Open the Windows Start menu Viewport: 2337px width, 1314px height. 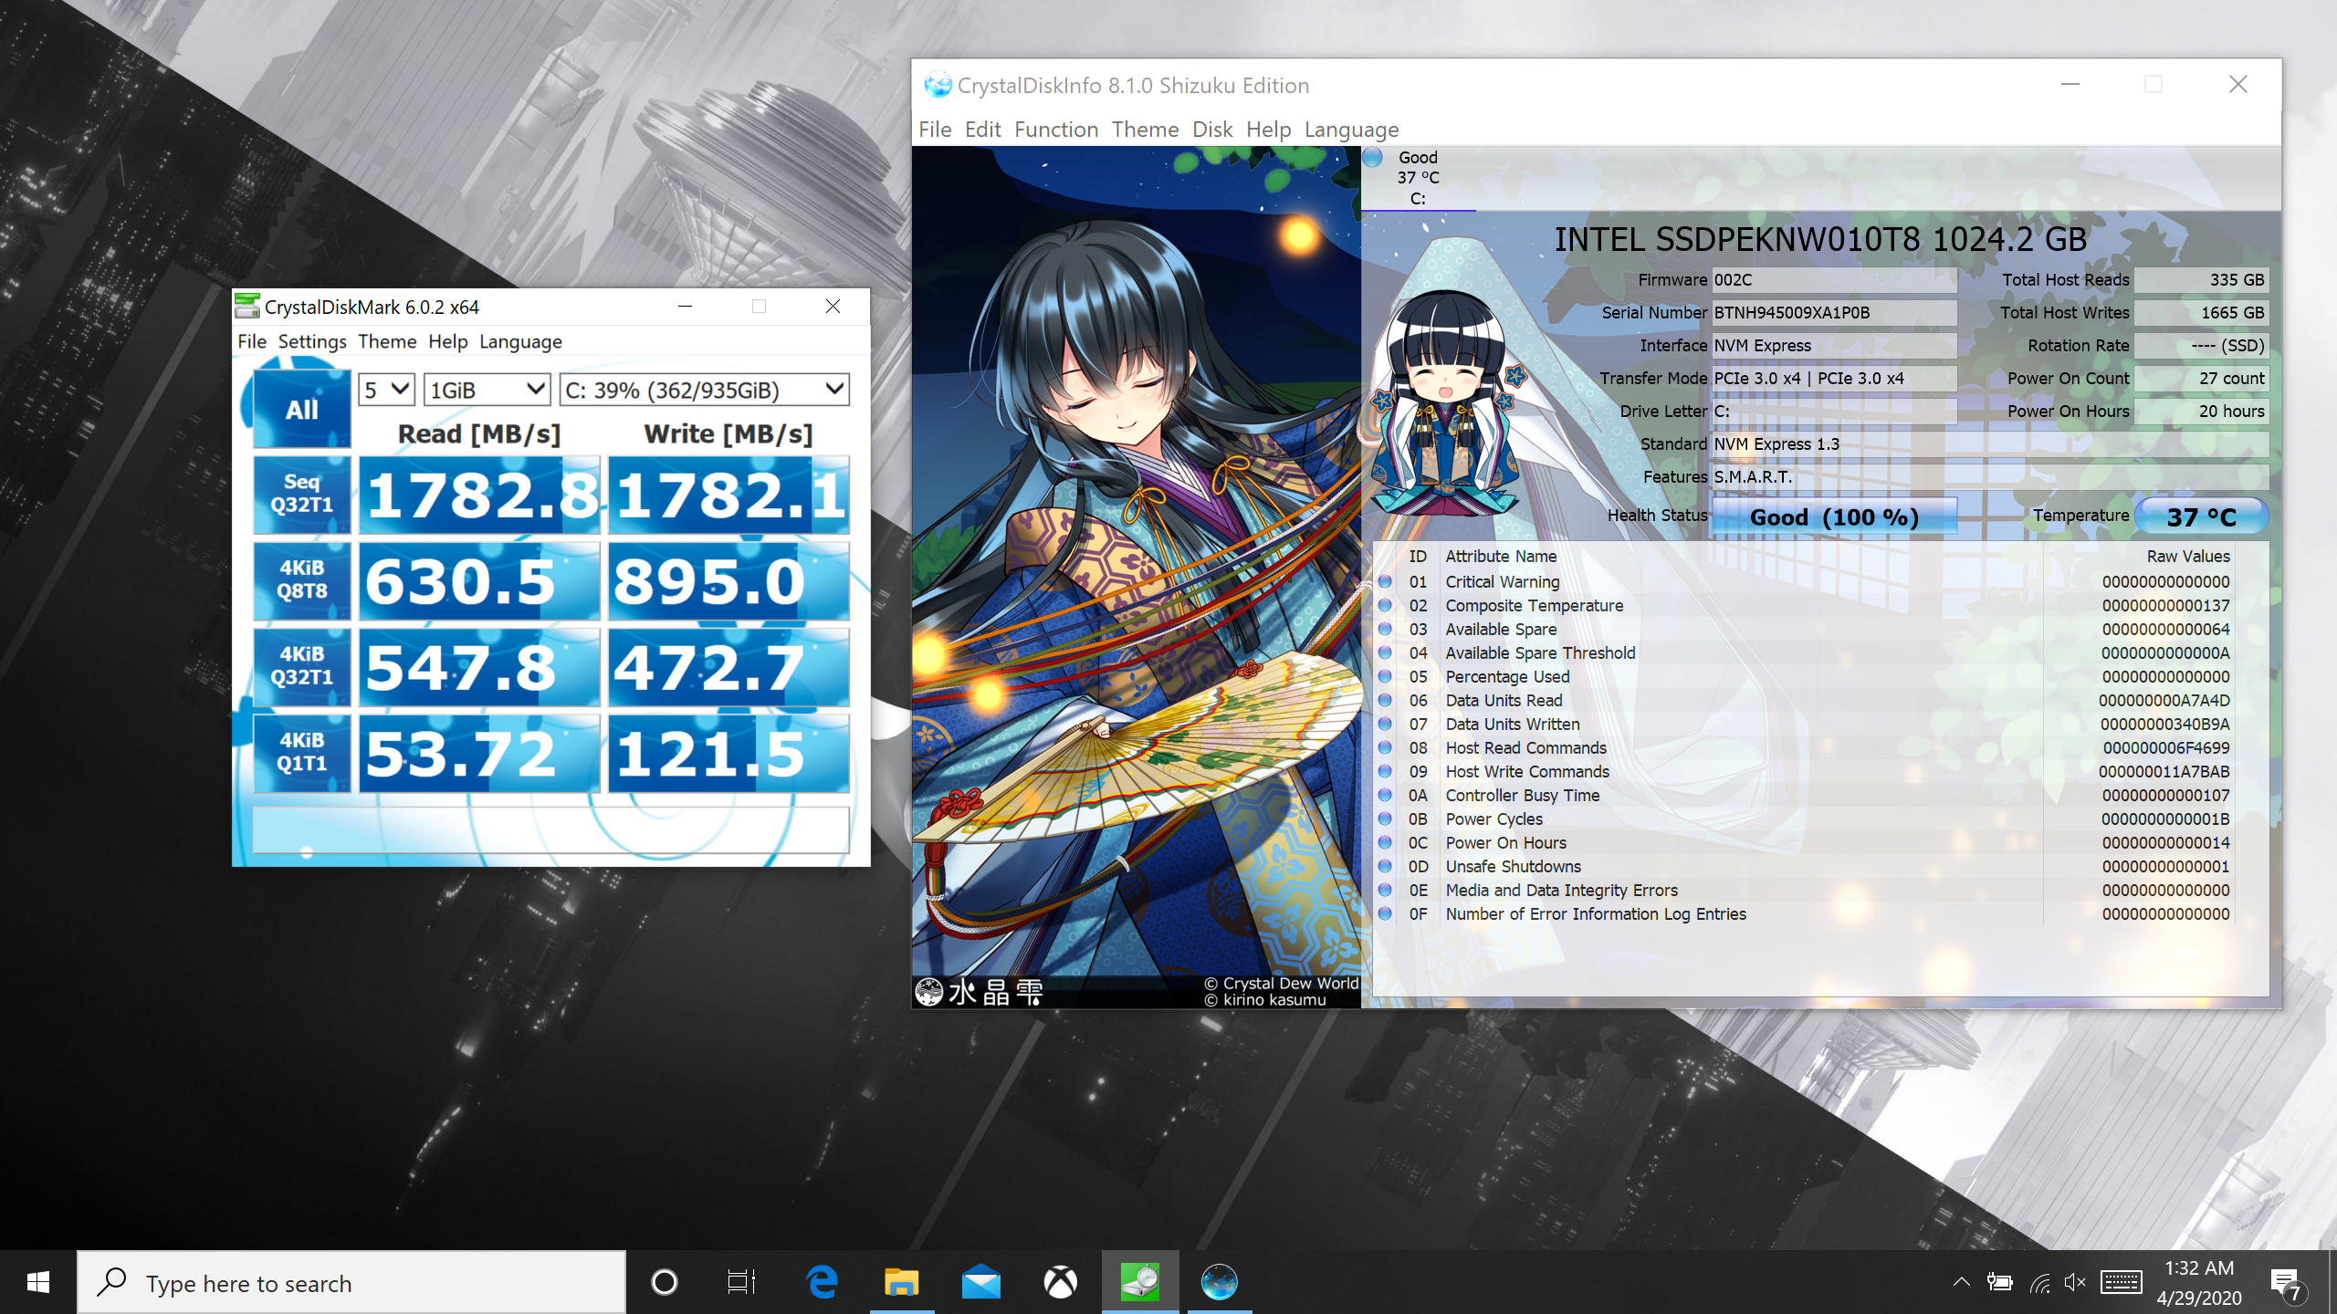[38, 1282]
